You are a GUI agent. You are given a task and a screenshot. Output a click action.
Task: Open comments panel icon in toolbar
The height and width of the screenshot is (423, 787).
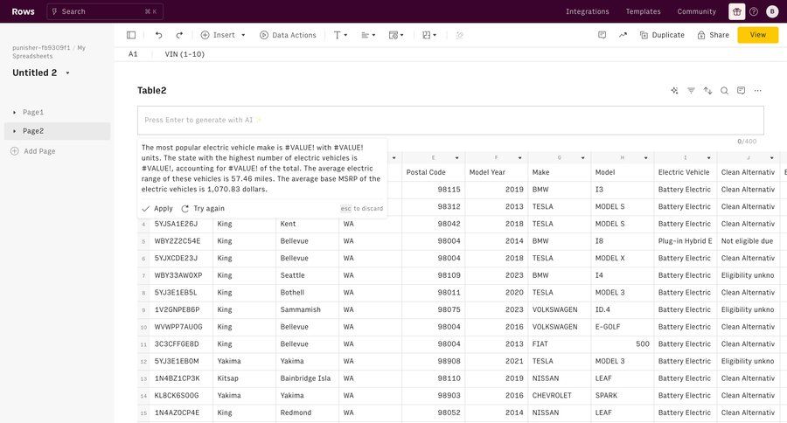602,35
